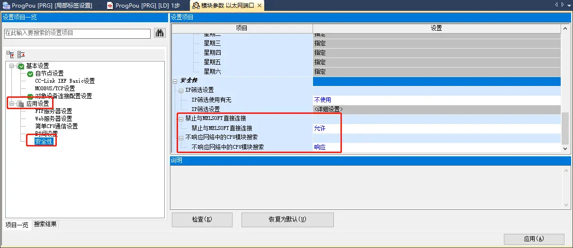Click the 指定 cell for 星期三
Image resolution: width=573 pixels, height=248 pixels.
437,43
